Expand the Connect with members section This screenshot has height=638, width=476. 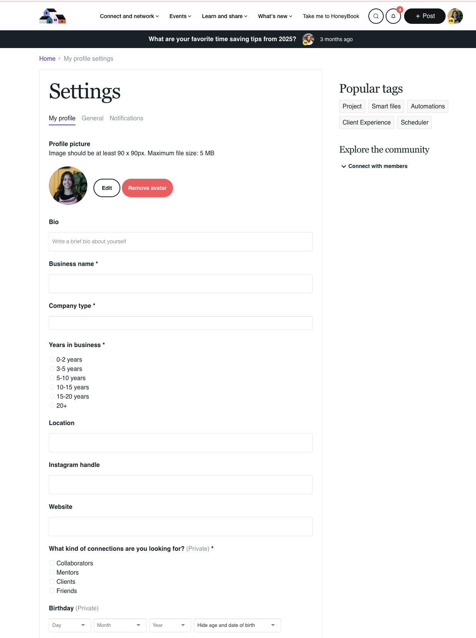pyautogui.click(x=374, y=166)
